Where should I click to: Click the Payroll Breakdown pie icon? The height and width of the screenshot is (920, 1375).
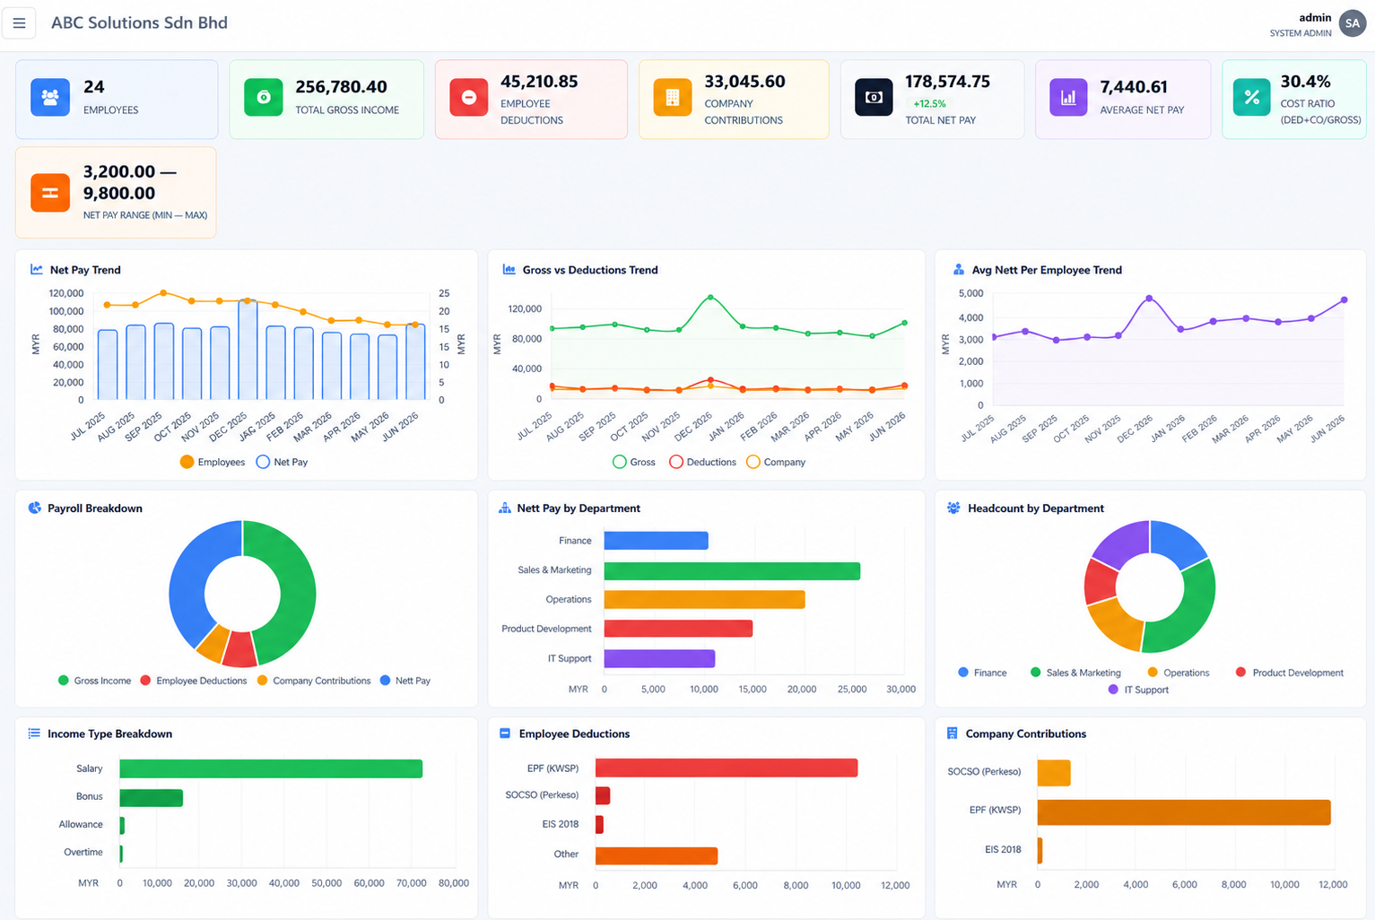tap(35, 508)
